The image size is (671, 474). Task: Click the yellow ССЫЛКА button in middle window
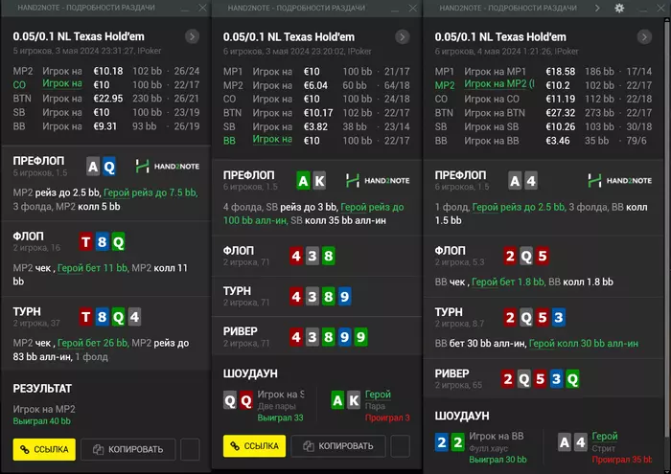click(254, 446)
